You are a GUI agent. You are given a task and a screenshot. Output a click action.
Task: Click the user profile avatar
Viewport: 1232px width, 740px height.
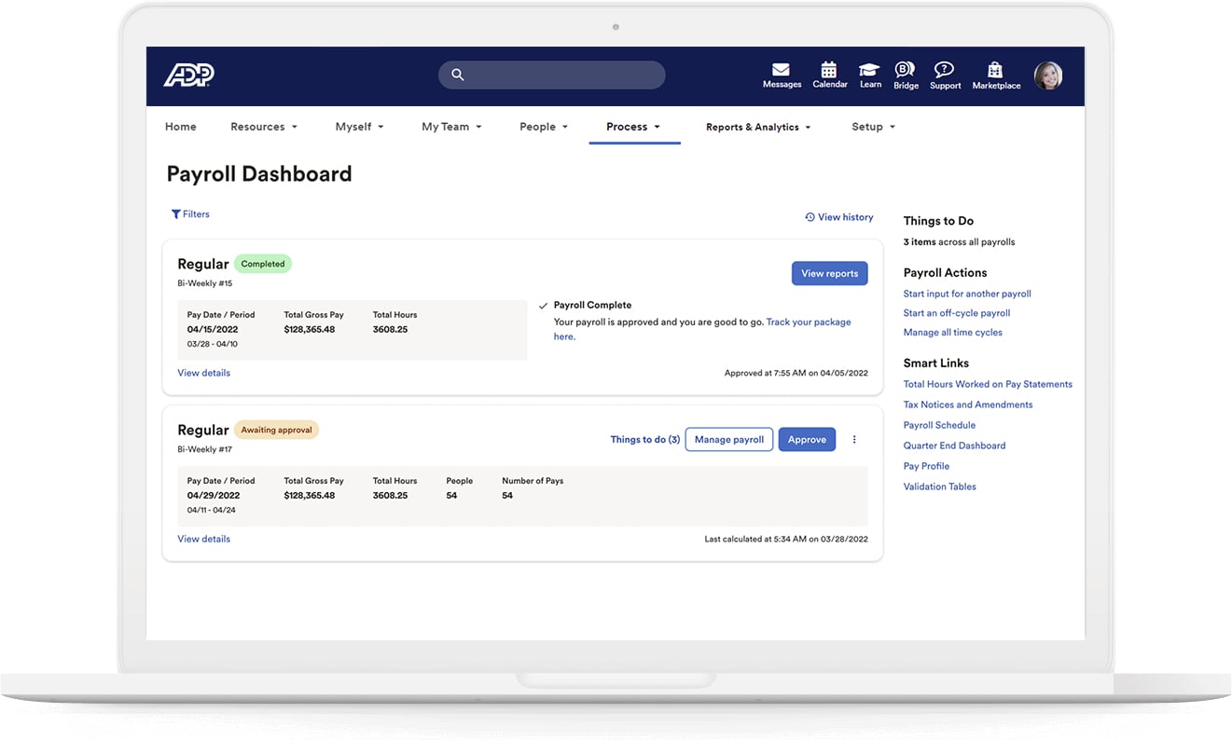tap(1048, 75)
